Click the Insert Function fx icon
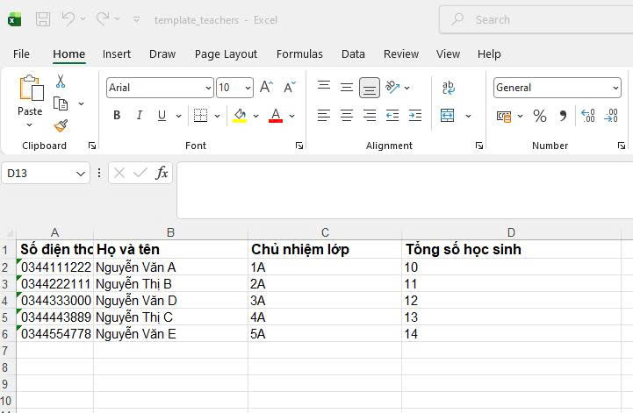The height and width of the screenshot is (413, 633). [162, 174]
